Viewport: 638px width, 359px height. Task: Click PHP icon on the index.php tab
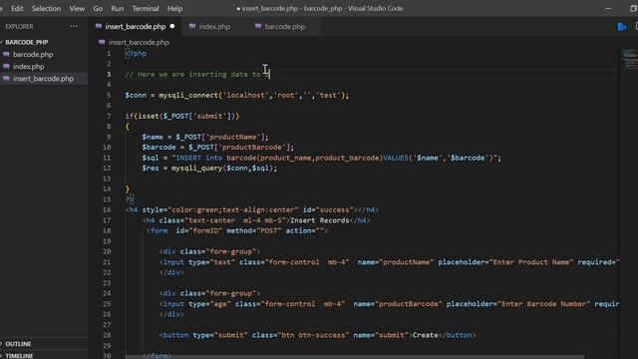tap(192, 27)
